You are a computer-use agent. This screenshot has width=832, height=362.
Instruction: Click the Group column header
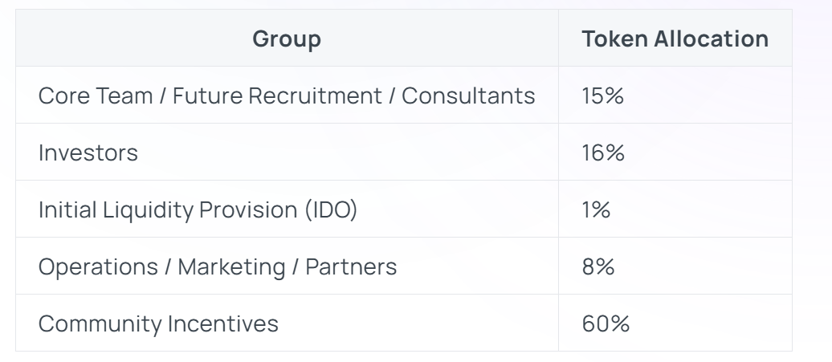[287, 39]
